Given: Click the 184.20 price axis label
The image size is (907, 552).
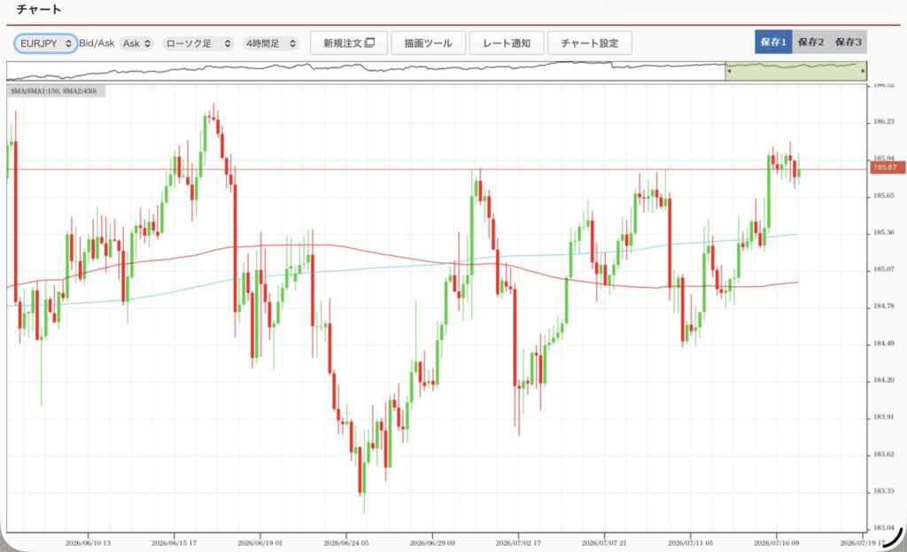Looking at the screenshot, I should (x=883, y=380).
